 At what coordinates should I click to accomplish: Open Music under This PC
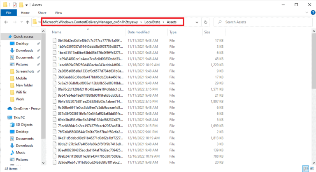click(x=20, y=152)
